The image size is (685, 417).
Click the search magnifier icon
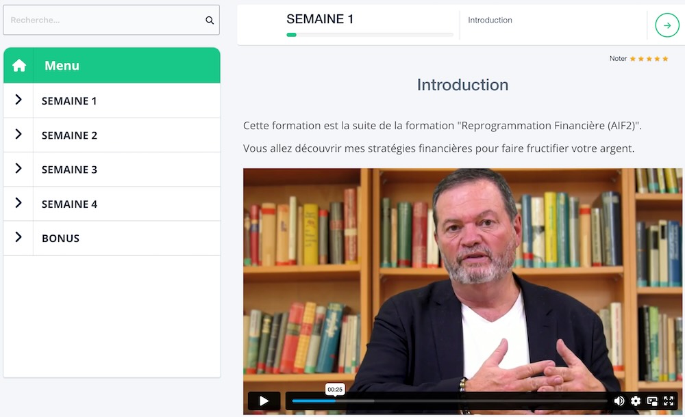point(210,20)
